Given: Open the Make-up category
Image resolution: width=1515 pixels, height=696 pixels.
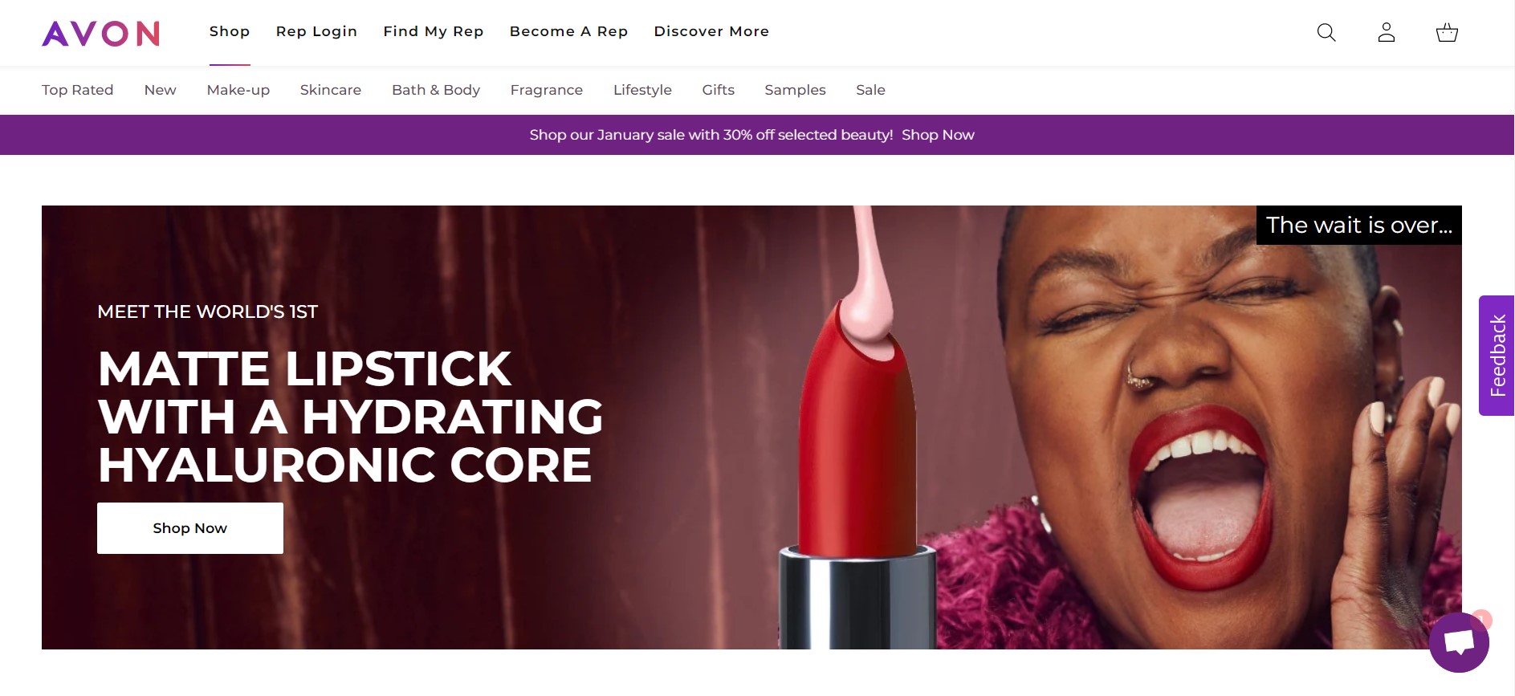Looking at the screenshot, I should click(238, 90).
